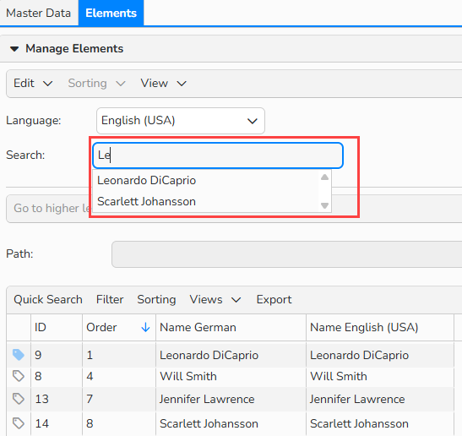Open the Edit dropdown menu

click(x=33, y=84)
